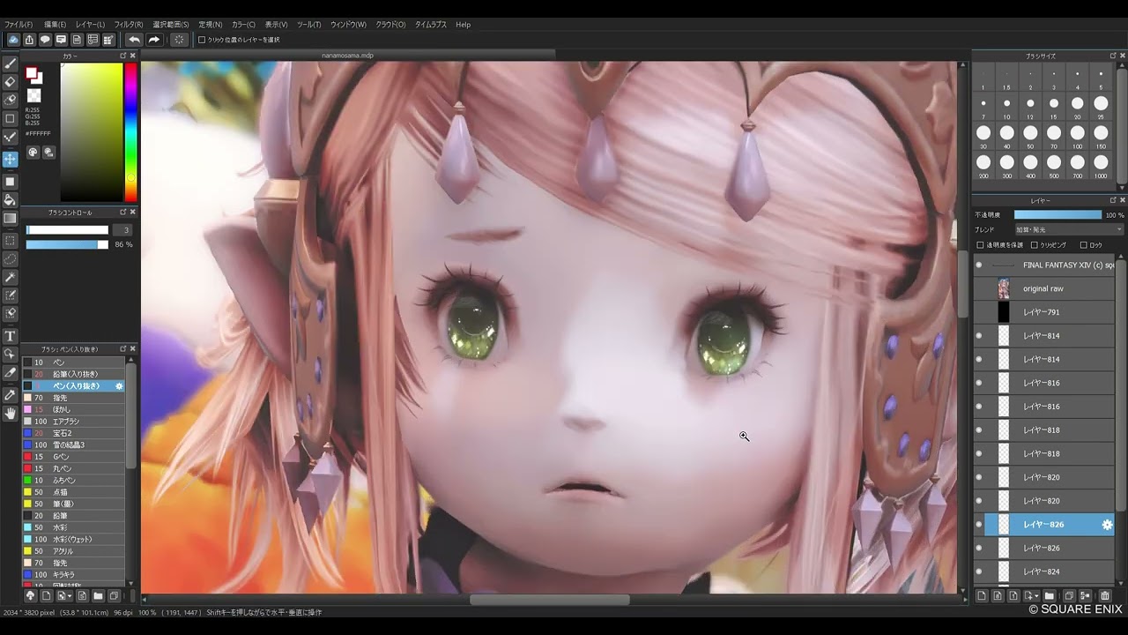1128x635 pixels.
Task: Click the rainbow hue strip
Action: click(130, 132)
